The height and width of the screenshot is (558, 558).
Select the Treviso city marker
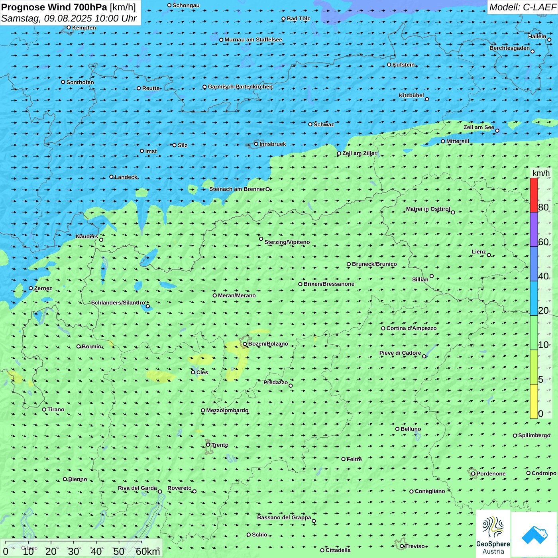point(402,546)
